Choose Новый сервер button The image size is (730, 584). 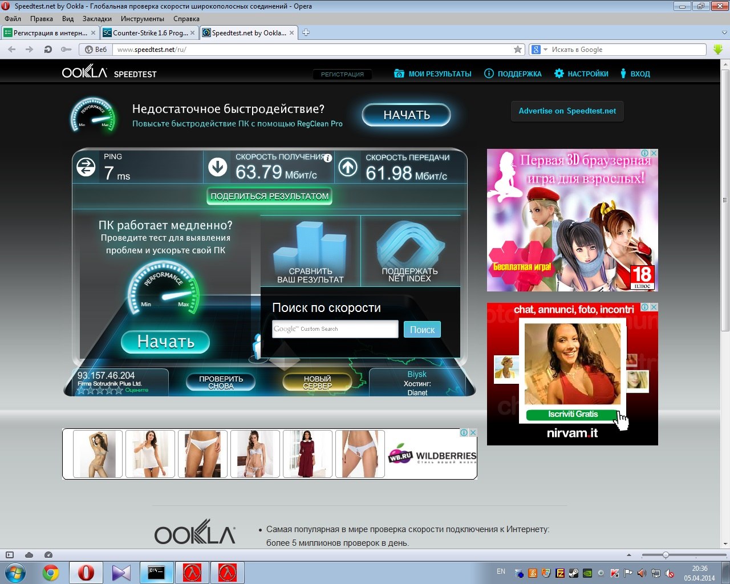point(317,382)
